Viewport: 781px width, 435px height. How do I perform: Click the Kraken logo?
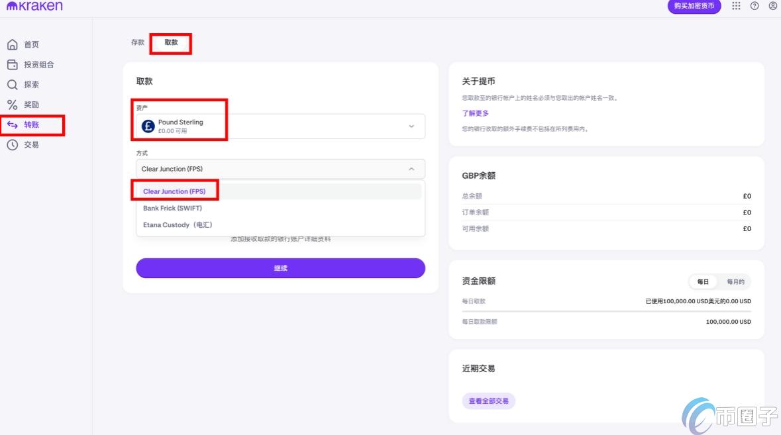[x=34, y=6]
